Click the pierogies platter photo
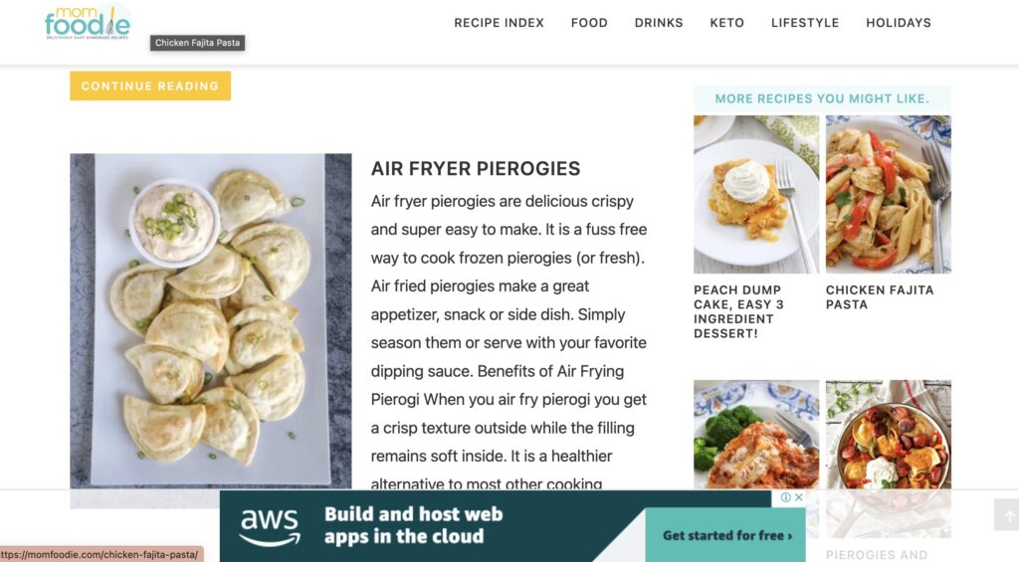Screen dimensions: 1019x562 [211, 321]
